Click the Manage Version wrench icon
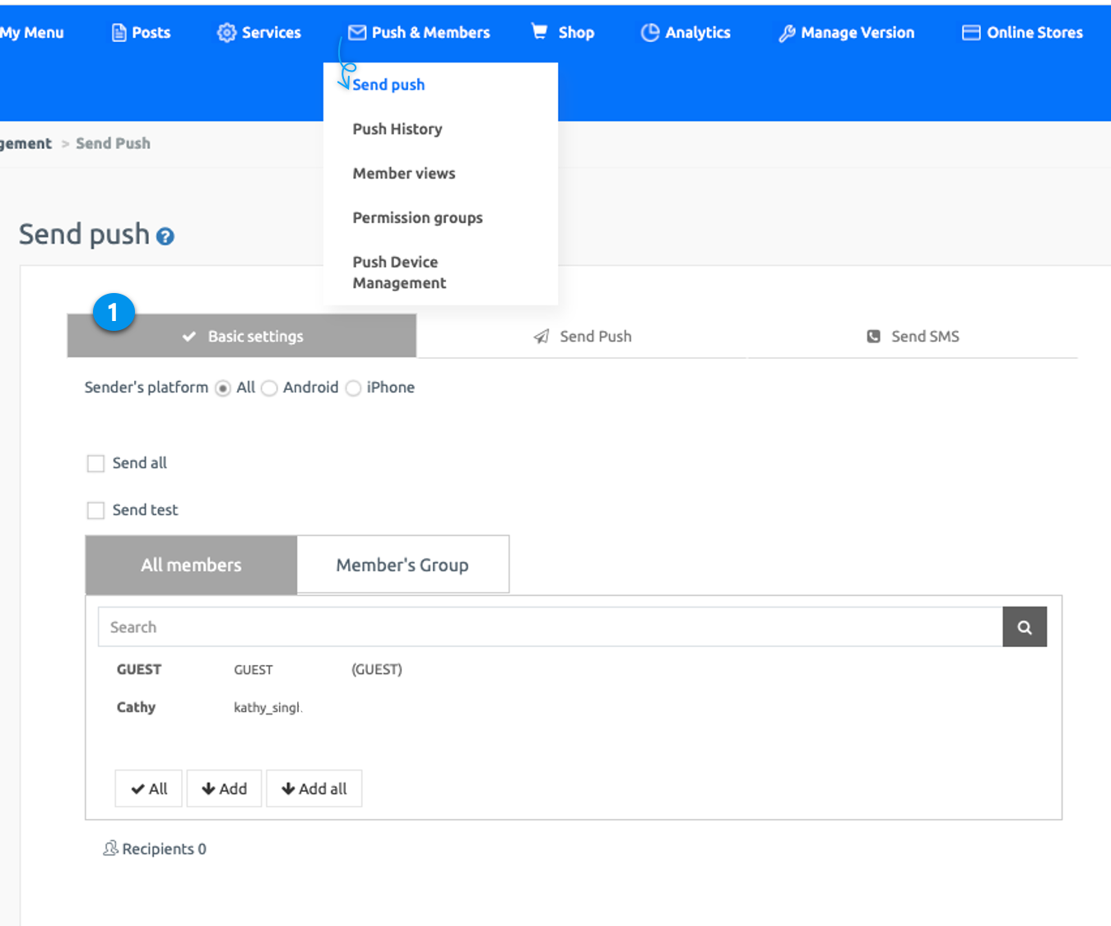The height and width of the screenshot is (926, 1111). coord(787,33)
